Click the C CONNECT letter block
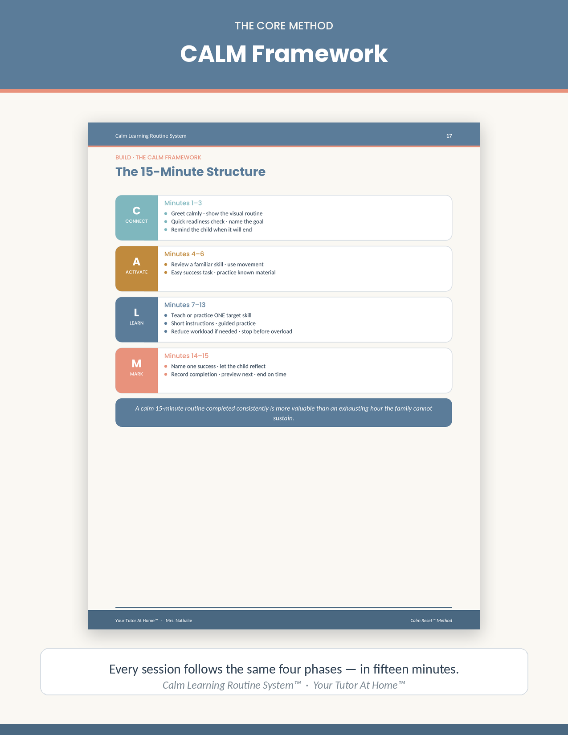Image resolution: width=568 pixels, height=735 pixels. (137, 218)
